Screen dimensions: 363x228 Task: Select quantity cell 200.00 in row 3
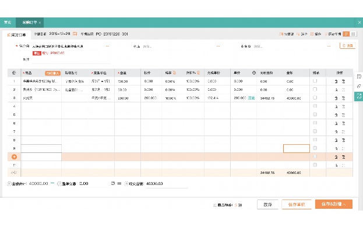[128, 98]
